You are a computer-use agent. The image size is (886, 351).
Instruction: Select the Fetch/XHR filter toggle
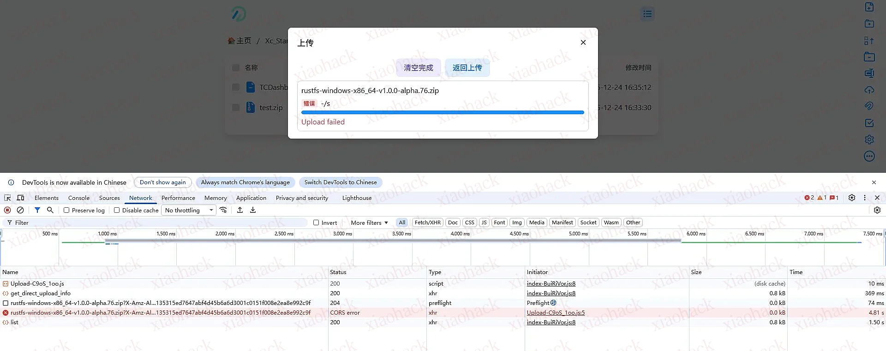click(427, 222)
